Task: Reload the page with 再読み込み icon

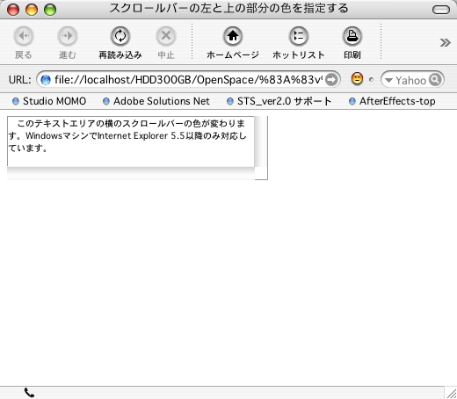Action: tap(120, 36)
